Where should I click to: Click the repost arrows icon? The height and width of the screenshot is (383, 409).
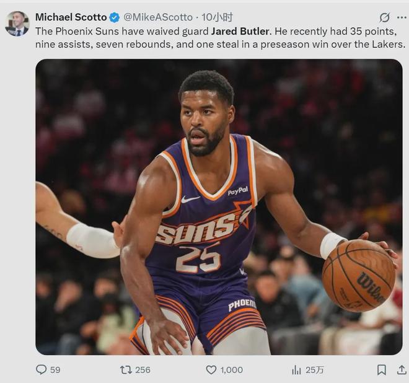click(126, 370)
